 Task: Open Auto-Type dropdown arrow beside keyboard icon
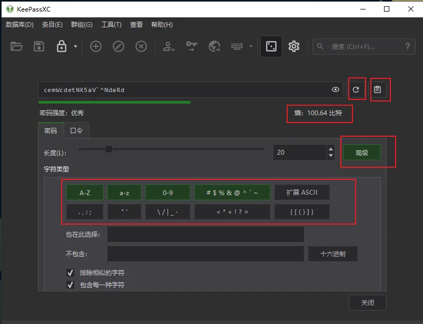point(251,47)
